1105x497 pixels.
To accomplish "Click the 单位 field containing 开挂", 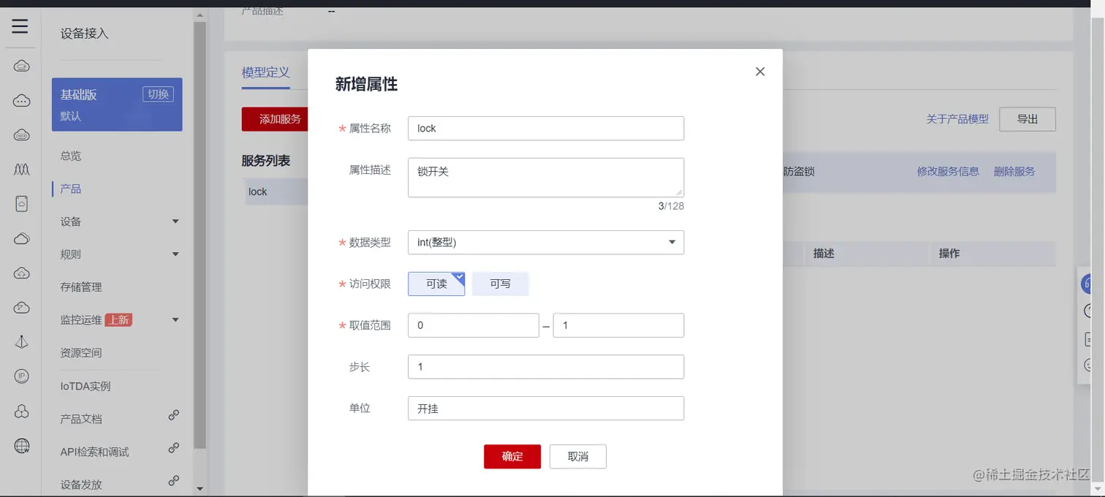I will (x=546, y=409).
